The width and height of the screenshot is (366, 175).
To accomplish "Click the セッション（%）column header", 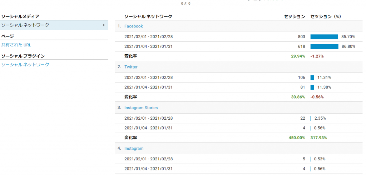I will [x=326, y=16].
